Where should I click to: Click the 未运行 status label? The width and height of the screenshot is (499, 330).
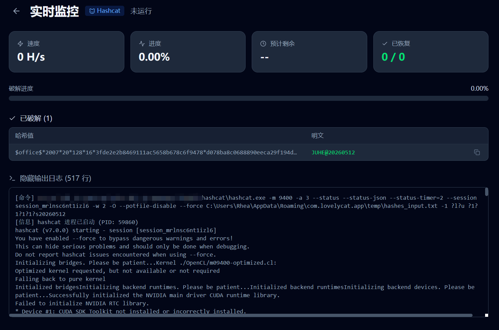tap(141, 11)
